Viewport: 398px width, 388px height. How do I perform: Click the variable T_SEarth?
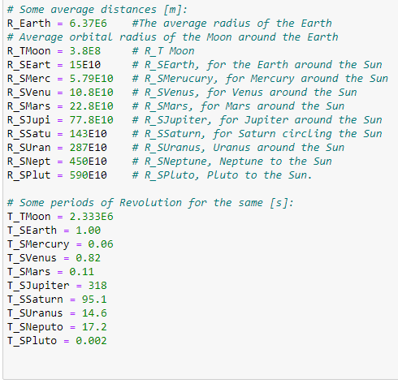point(32,231)
